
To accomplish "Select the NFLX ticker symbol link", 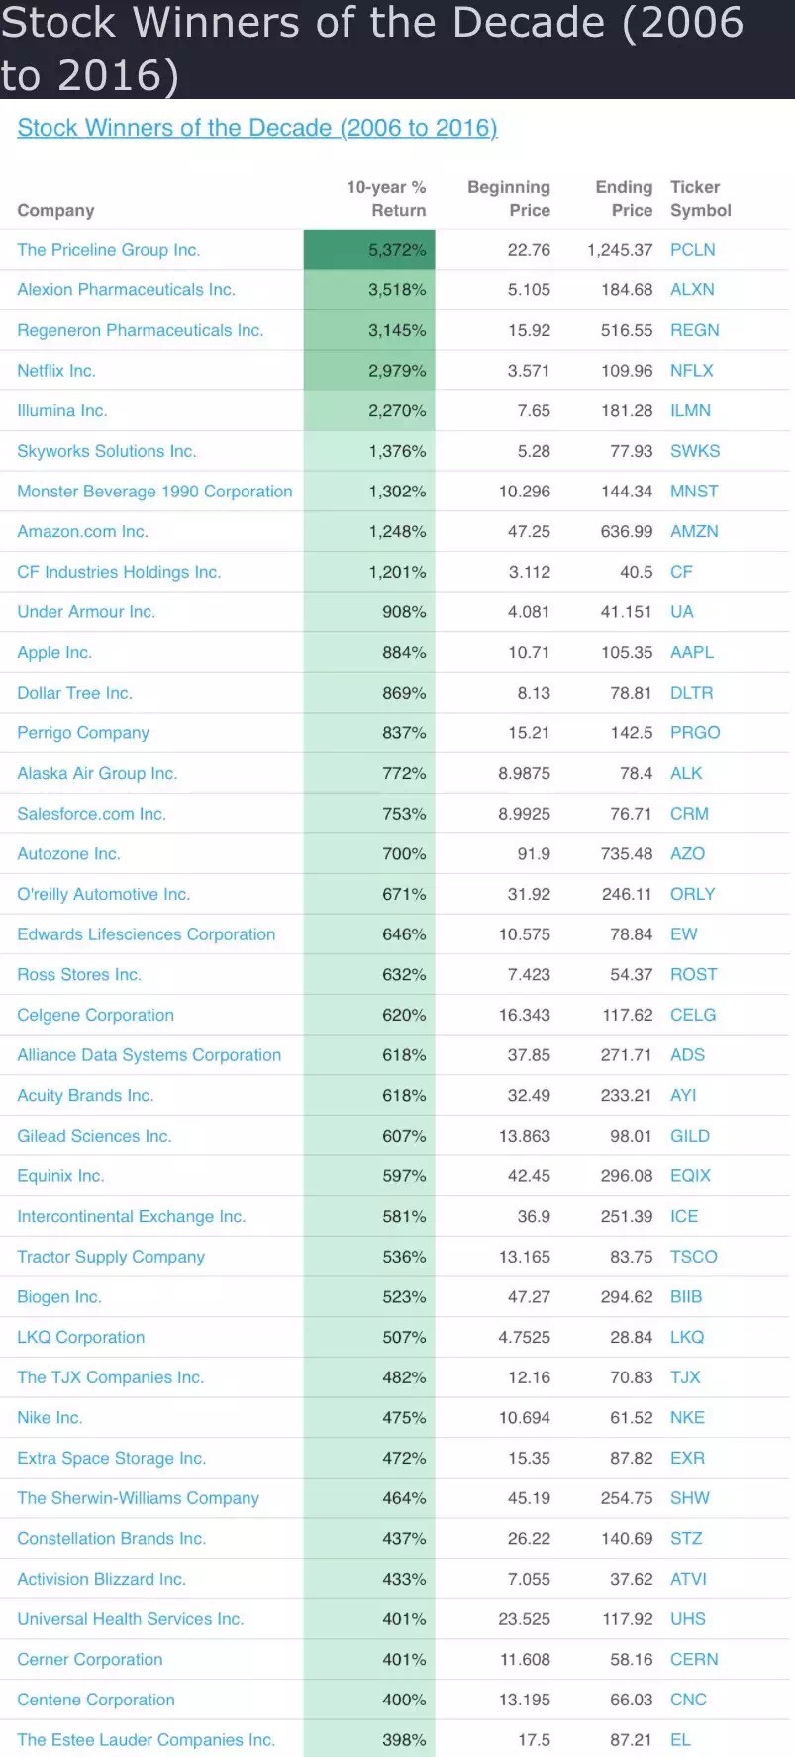I will 691,371.
